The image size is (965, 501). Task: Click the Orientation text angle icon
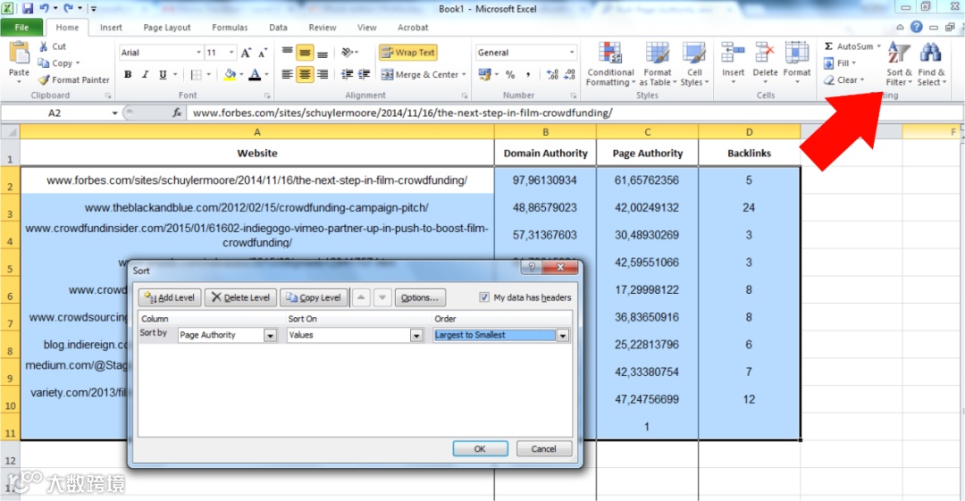coord(348,53)
